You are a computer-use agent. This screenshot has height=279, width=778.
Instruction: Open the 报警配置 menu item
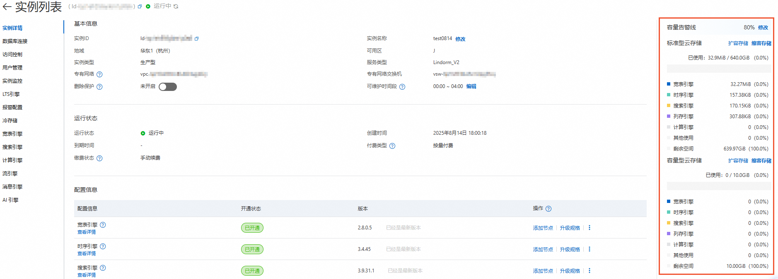coord(12,107)
